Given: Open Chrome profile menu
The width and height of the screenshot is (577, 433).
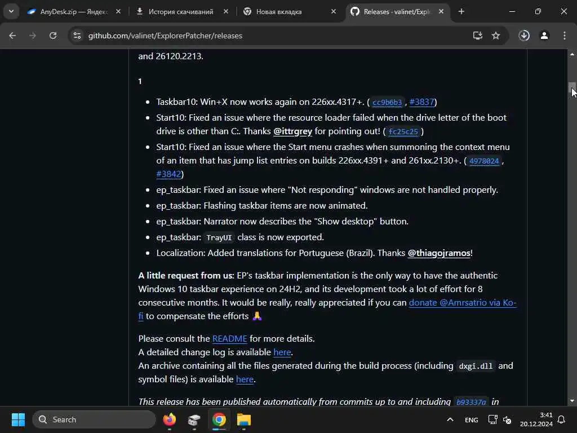Looking at the screenshot, I should 544,36.
